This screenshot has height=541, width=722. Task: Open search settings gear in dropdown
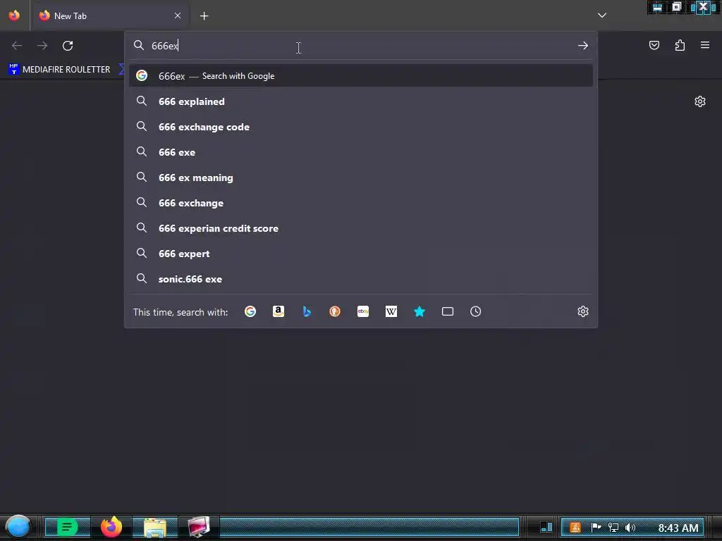[x=583, y=311]
